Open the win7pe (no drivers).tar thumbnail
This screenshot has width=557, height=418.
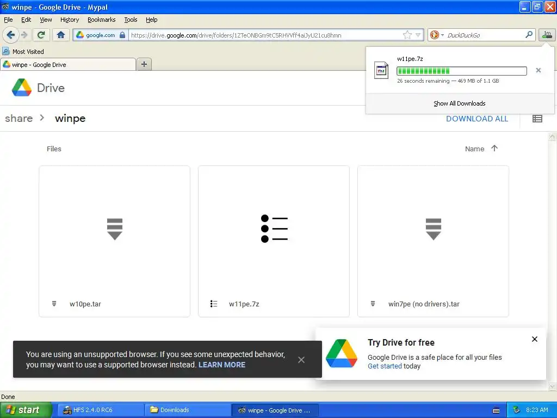tap(433, 229)
